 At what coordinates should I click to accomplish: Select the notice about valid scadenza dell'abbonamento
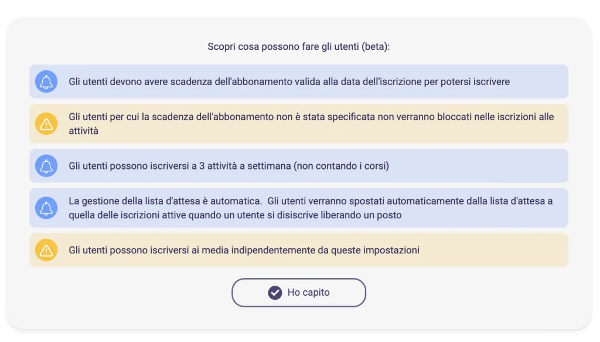click(x=289, y=82)
